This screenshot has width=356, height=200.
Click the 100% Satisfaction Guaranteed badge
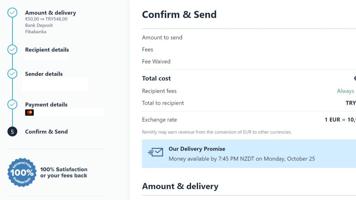point(22,172)
